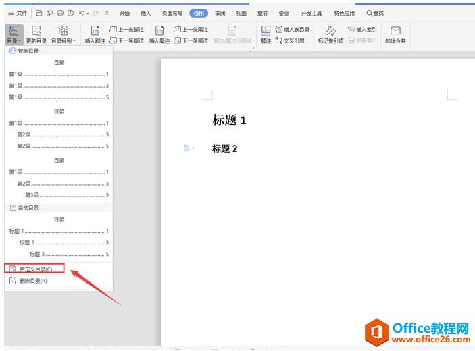Click the 插入脚注 icon
The image size is (475, 351).
[x=95, y=30]
